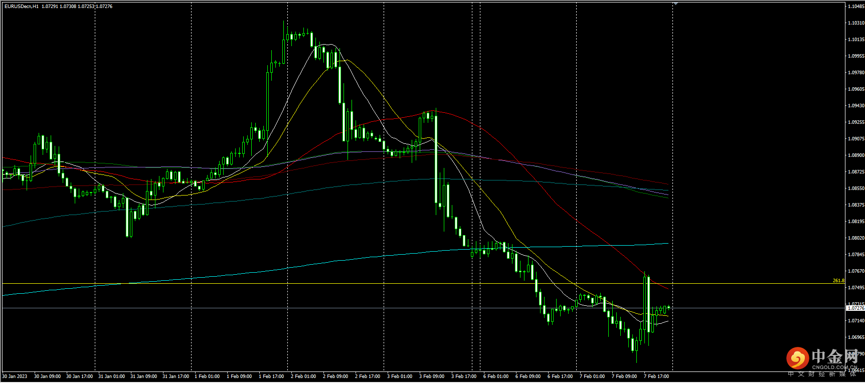This screenshot has height=383, width=865.
Task: Click the 1.08020 price scale value
Action: [855, 238]
